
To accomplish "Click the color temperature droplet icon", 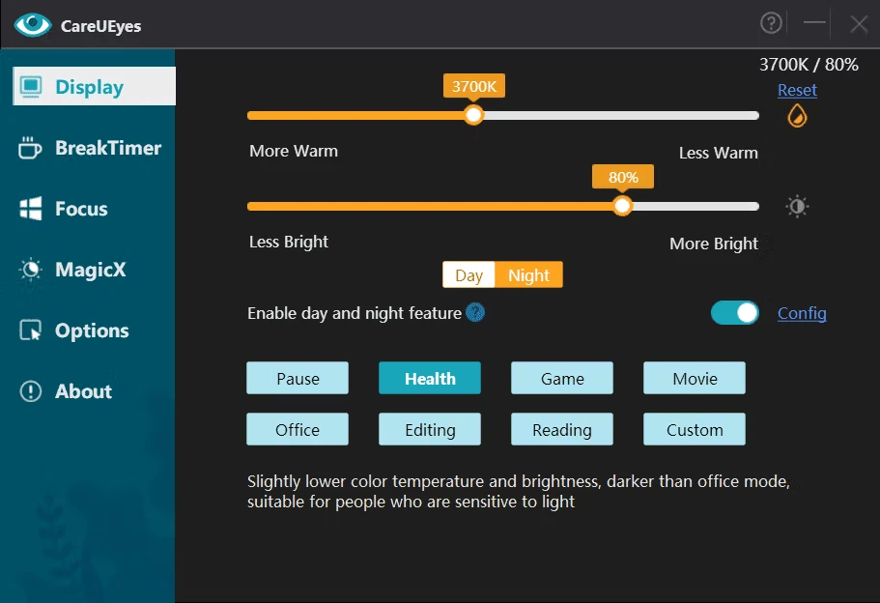I will (x=797, y=116).
